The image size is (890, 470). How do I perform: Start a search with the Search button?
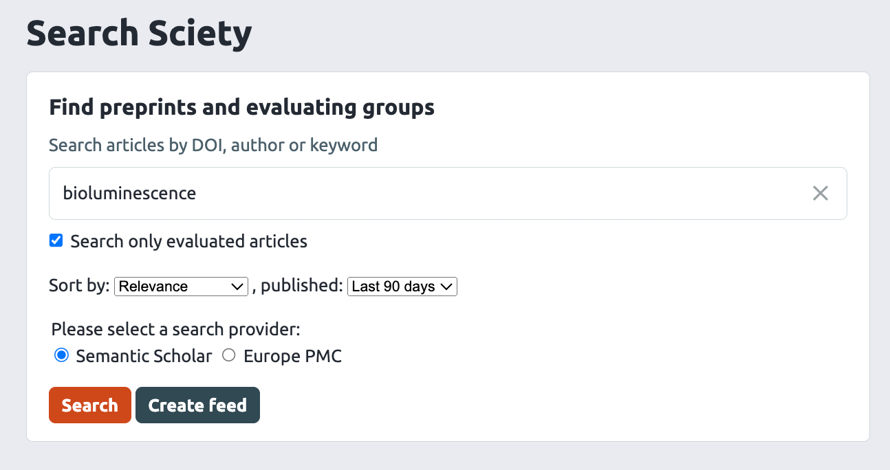tap(89, 405)
